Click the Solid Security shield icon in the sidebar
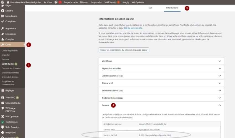235x138 pixels. click(2, 127)
